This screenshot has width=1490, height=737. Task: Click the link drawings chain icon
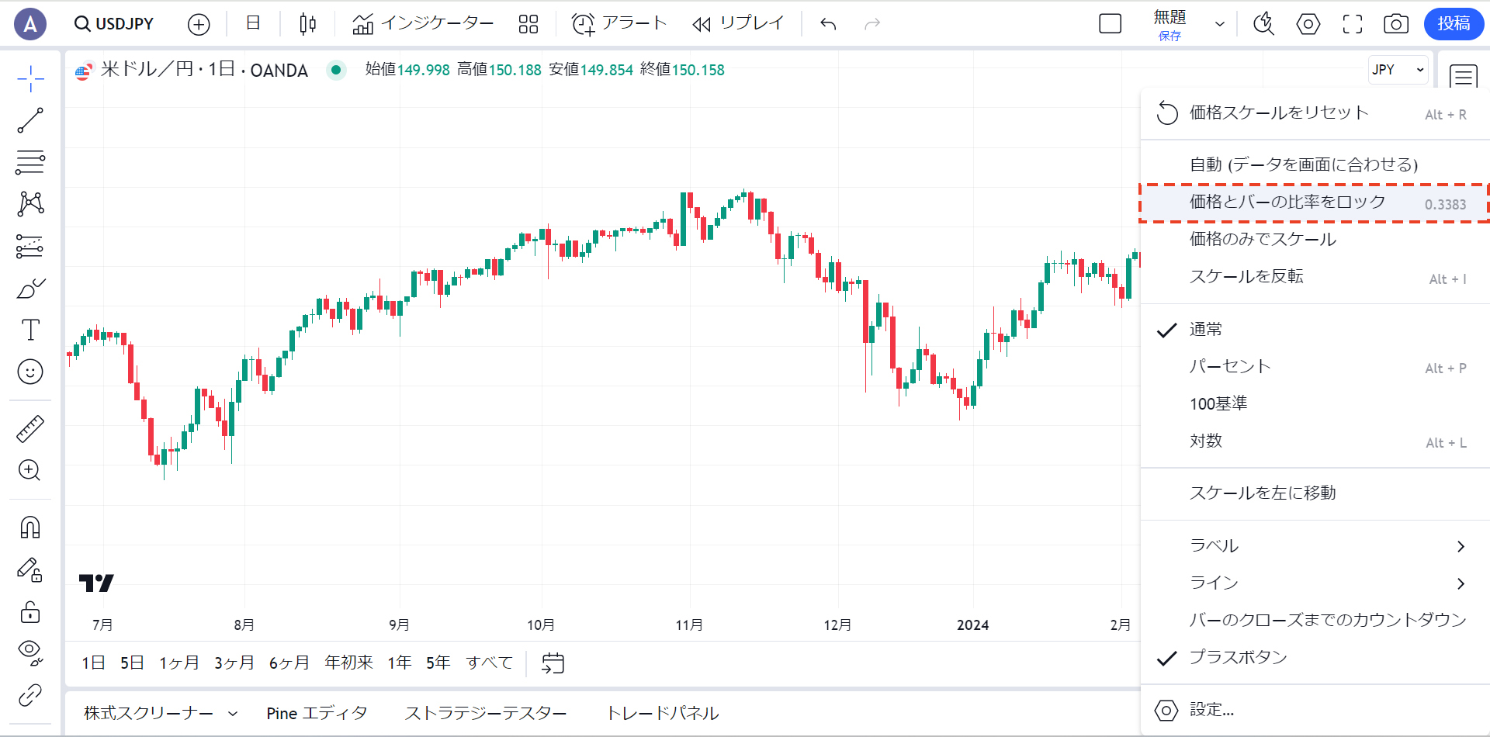[x=30, y=695]
